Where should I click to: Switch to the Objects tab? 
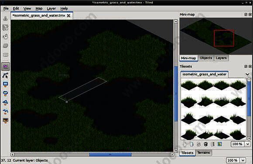[206, 58]
